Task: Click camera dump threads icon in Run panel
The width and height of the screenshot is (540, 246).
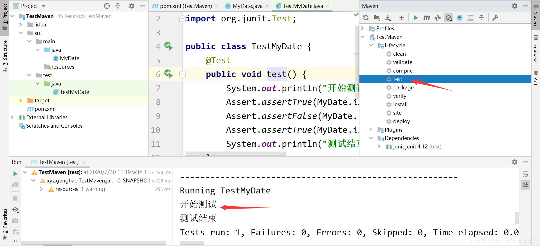Action: (15, 221)
